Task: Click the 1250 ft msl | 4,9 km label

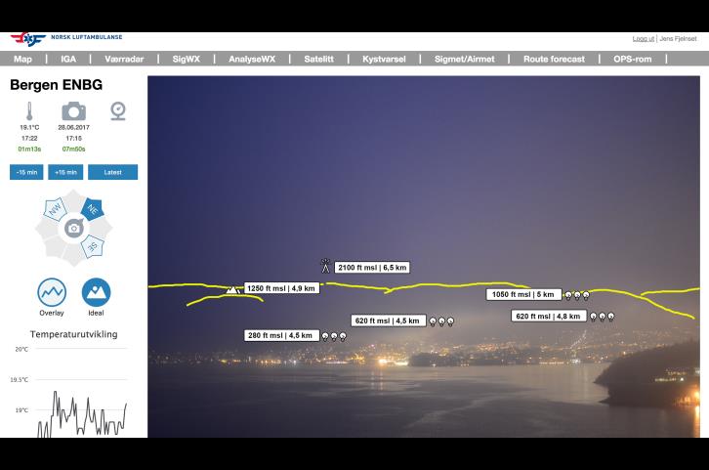Action: [281, 288]
